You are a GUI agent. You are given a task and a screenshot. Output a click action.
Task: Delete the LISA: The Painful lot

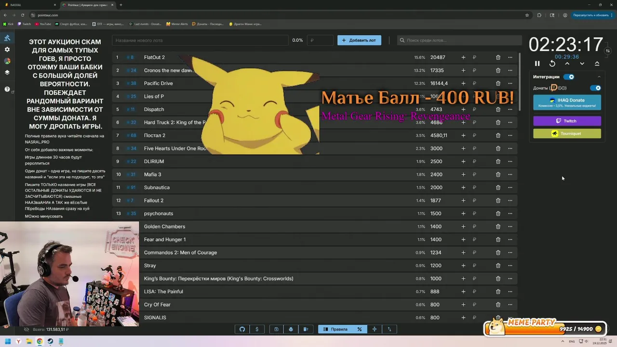[498, 292]
